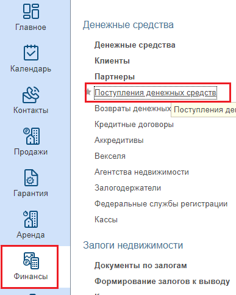This screenshot has width=236, height=295.
Task: Open the Партнеры list
Action: pyautogui.click(x=115, y=77)
